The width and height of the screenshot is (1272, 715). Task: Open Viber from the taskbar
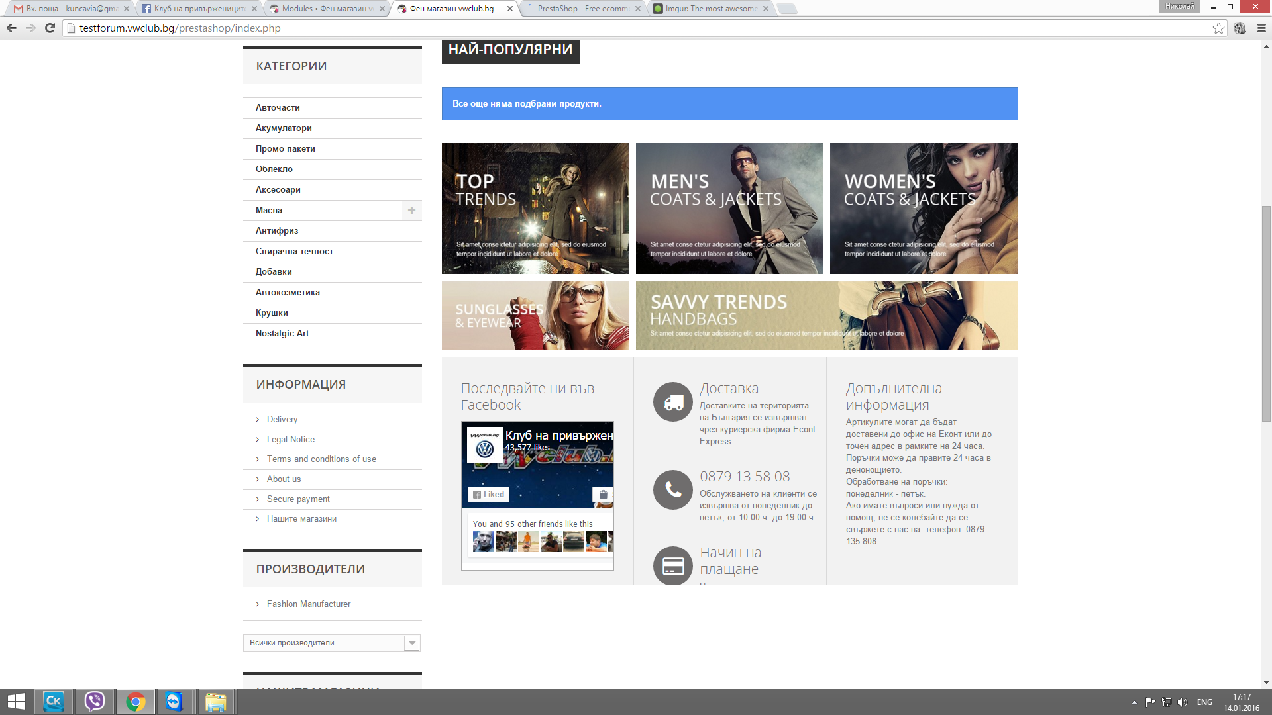tap(95, 702)
